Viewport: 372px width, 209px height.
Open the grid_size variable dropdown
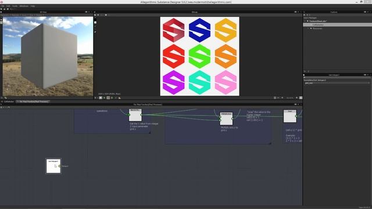(337, 83)
